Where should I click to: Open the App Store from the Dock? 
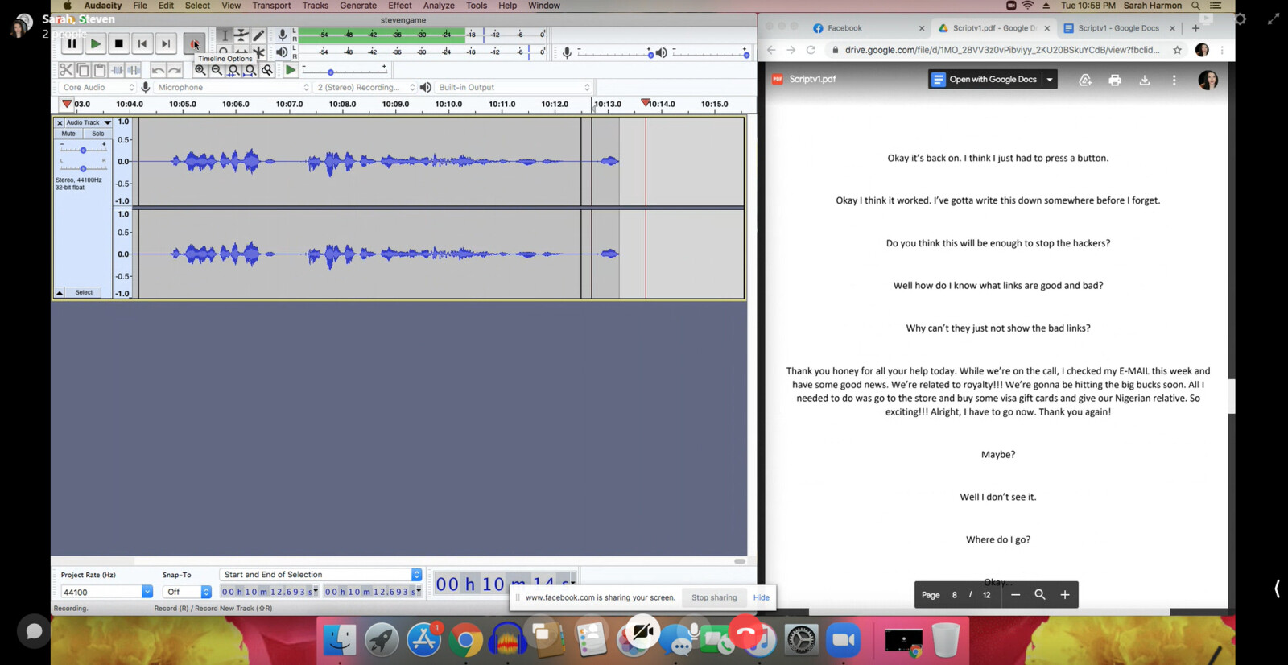coord(423,640)
